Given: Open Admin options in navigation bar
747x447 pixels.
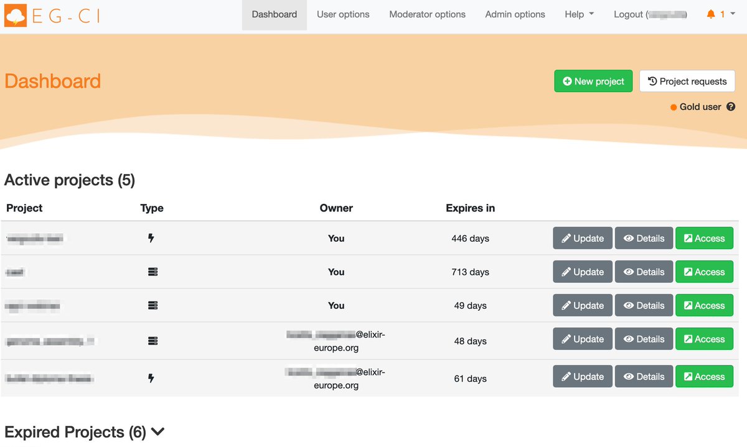Looking at the screenshot, I should [x=515, y=14].
